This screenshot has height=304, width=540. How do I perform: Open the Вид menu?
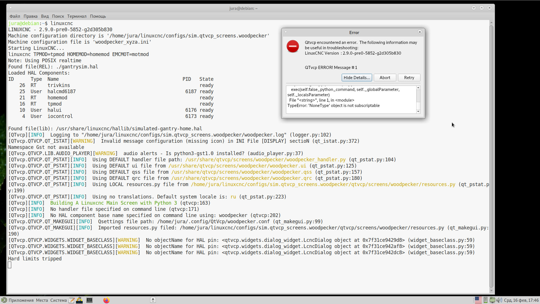[x=45, y=16]
